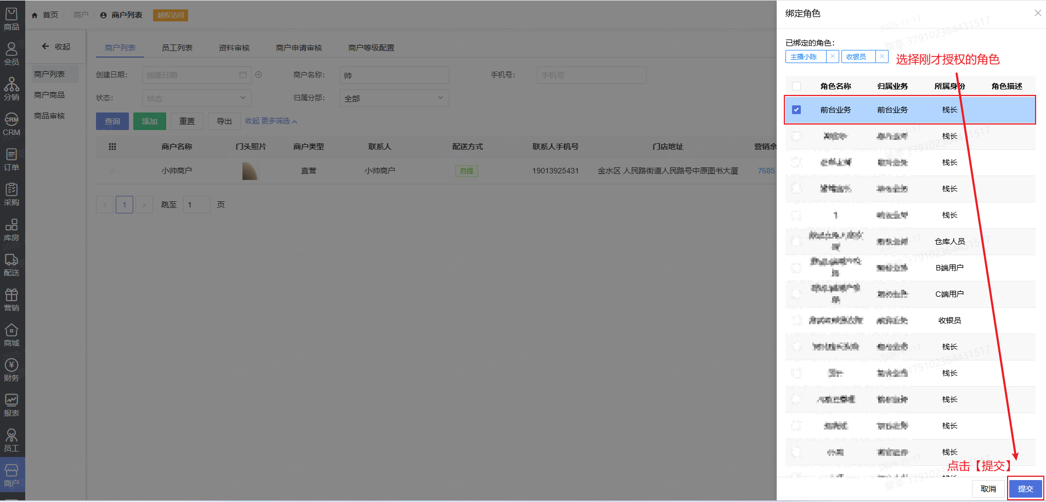Uncheck the 前台业务 role checkbox
Screen dimensions: 1046x502
(x=796, y=110)
